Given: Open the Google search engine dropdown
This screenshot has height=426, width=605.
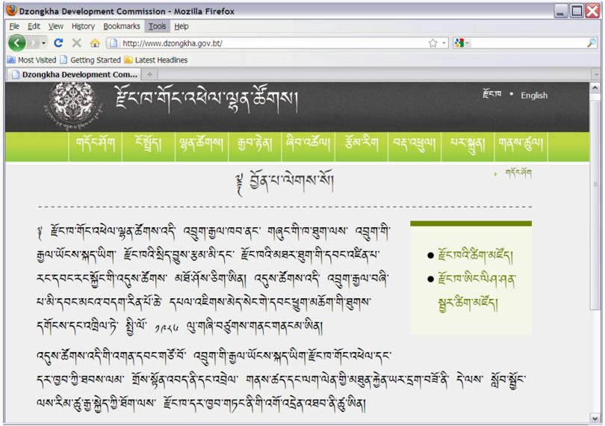Looking at the screenshot, I should 461,43.
